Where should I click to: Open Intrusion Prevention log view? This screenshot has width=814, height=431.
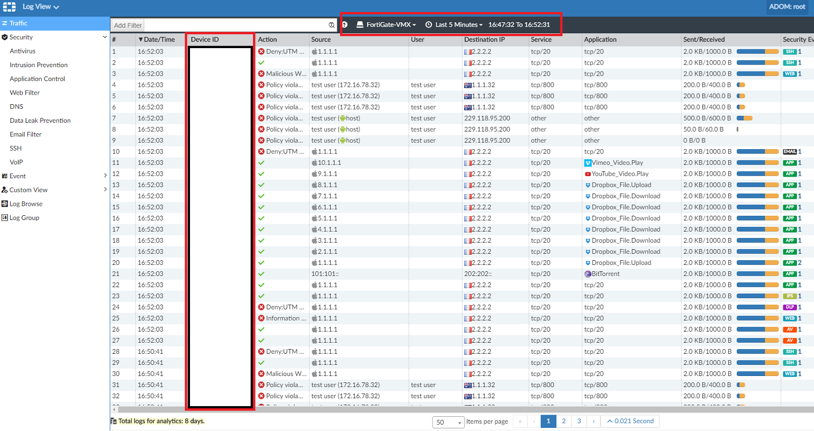point(39,65)
